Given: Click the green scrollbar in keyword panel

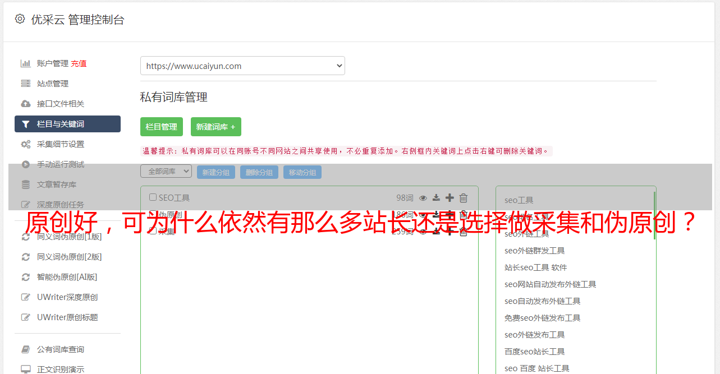Looking at the screenshot, I should (654, 216).
